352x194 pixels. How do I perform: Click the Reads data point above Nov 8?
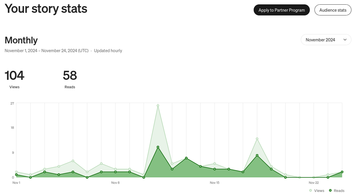click(115, 172)
